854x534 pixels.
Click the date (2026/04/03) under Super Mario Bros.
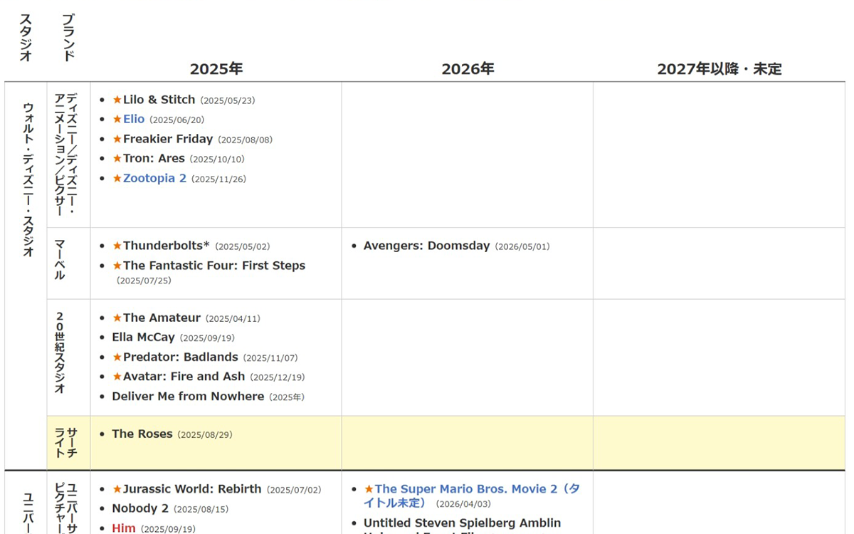coord(463,504)
